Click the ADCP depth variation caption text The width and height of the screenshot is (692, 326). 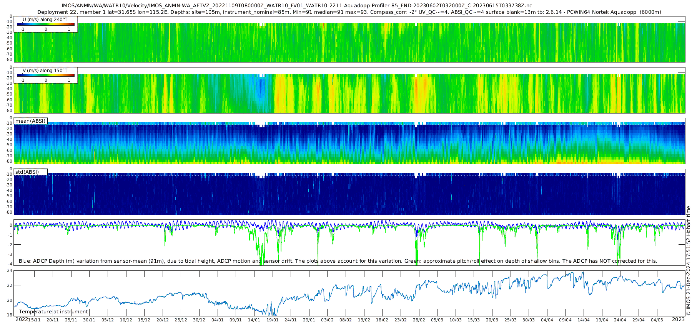coord(338,261)
